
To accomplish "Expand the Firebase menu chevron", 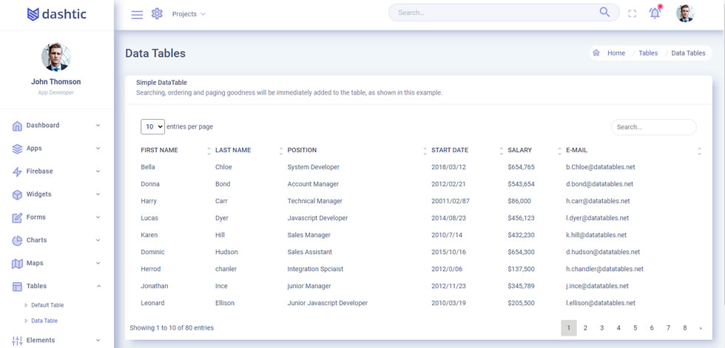I will click(98, 171).
